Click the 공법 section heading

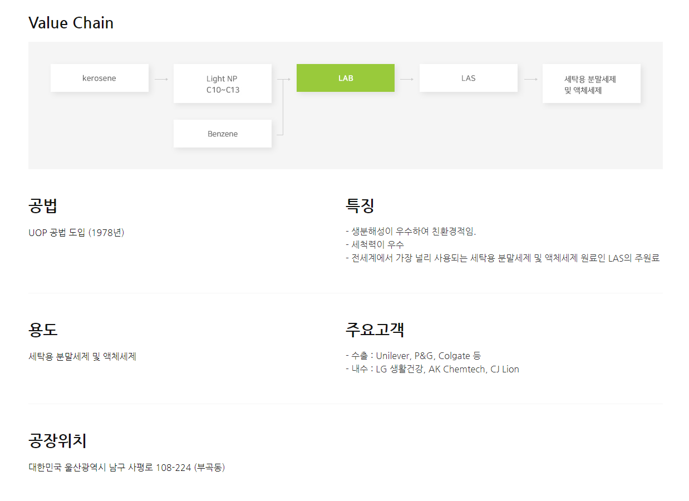coord(43,206)
